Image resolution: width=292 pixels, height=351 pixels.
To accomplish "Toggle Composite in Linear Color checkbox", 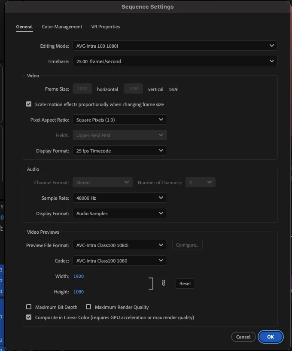I will tap(29, 317).
